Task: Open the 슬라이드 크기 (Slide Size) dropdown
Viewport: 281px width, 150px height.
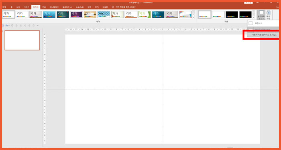Action: point(261,15)
